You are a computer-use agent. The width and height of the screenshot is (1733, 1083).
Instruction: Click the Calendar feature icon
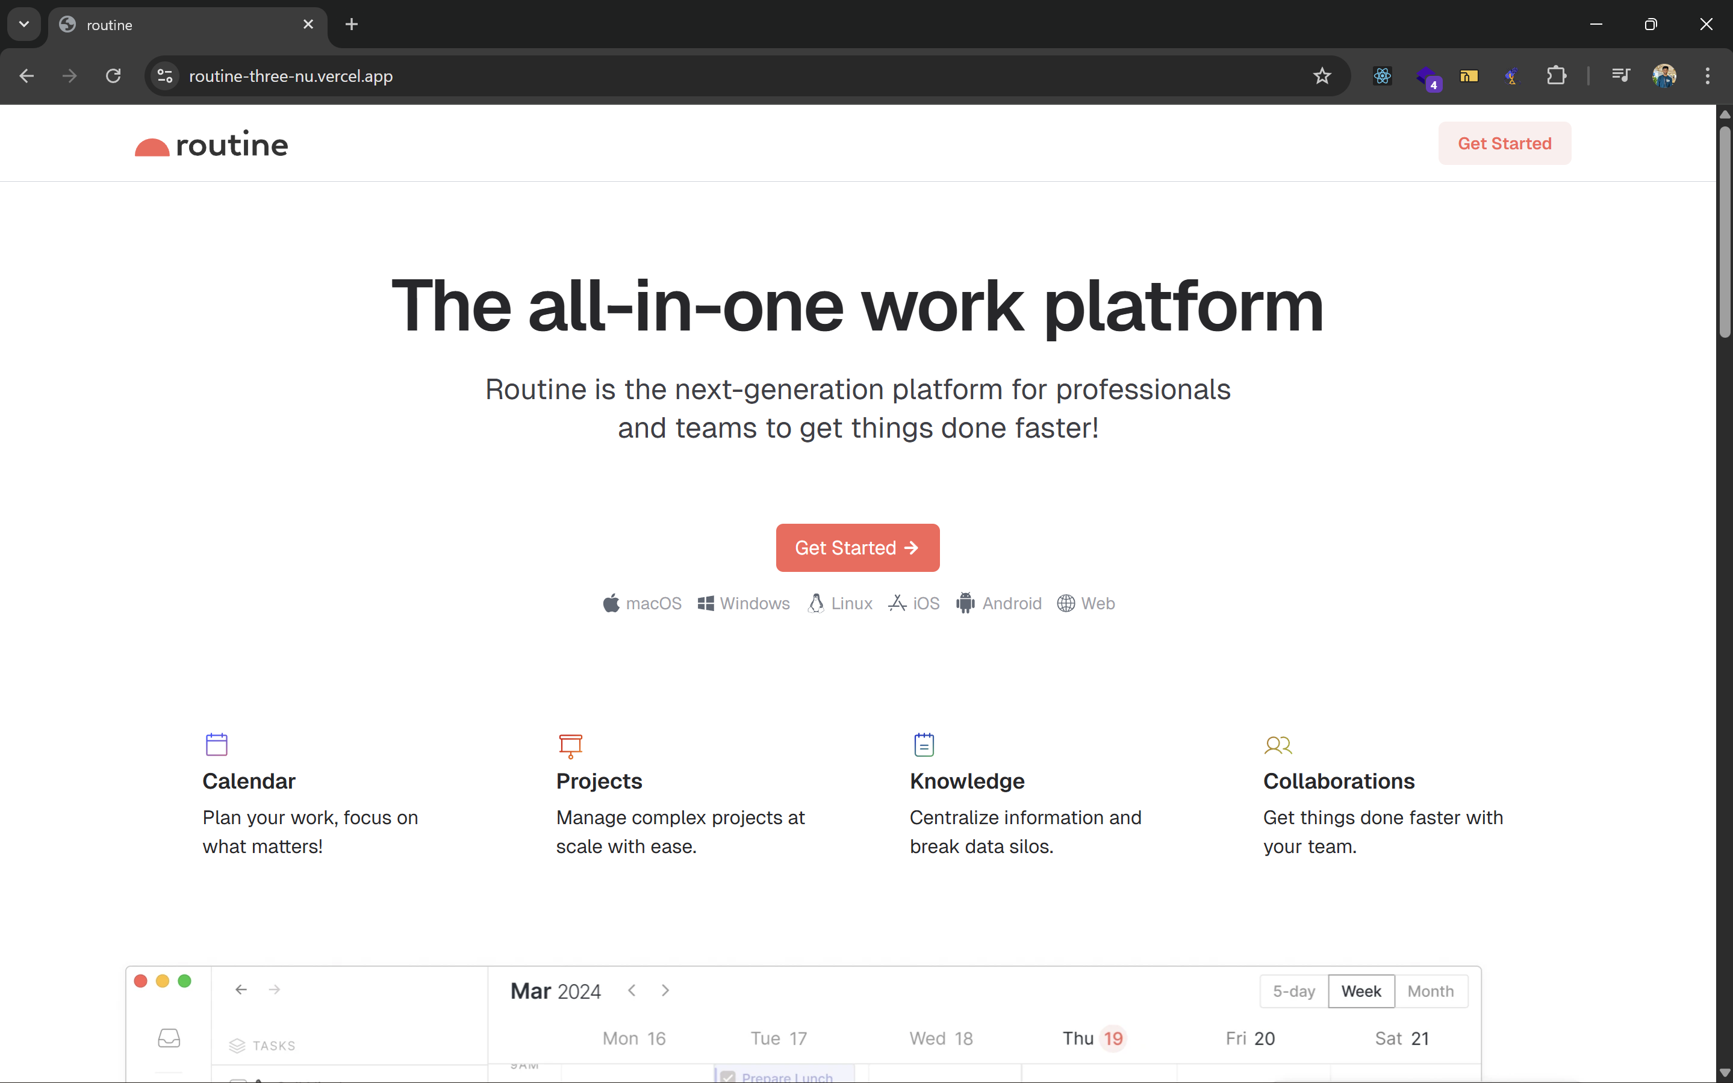[216, 744]
